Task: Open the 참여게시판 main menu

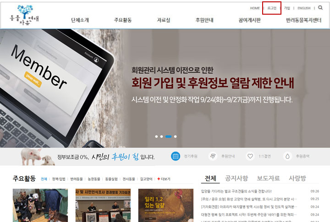Action: (250, 20)
